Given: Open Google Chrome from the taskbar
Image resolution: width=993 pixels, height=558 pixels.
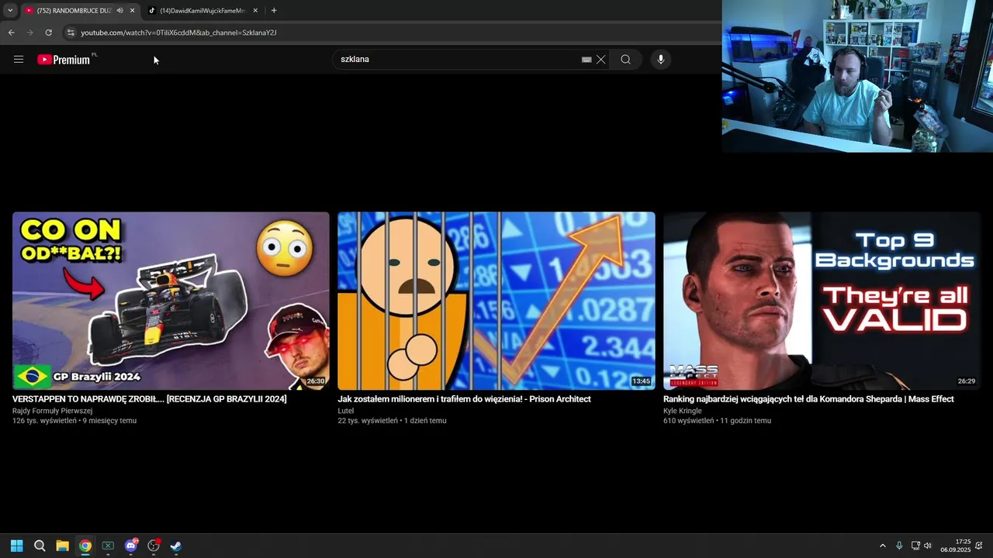Looking at the screenshot, I should click(85, 546).
